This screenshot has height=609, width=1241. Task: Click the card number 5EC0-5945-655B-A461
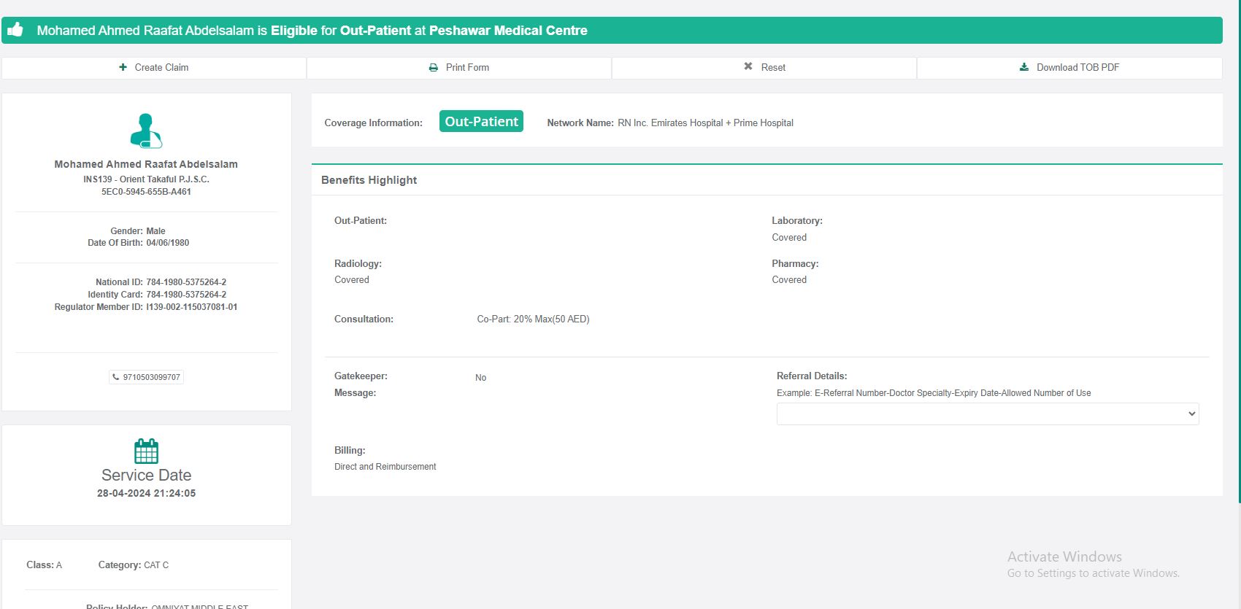146,192
